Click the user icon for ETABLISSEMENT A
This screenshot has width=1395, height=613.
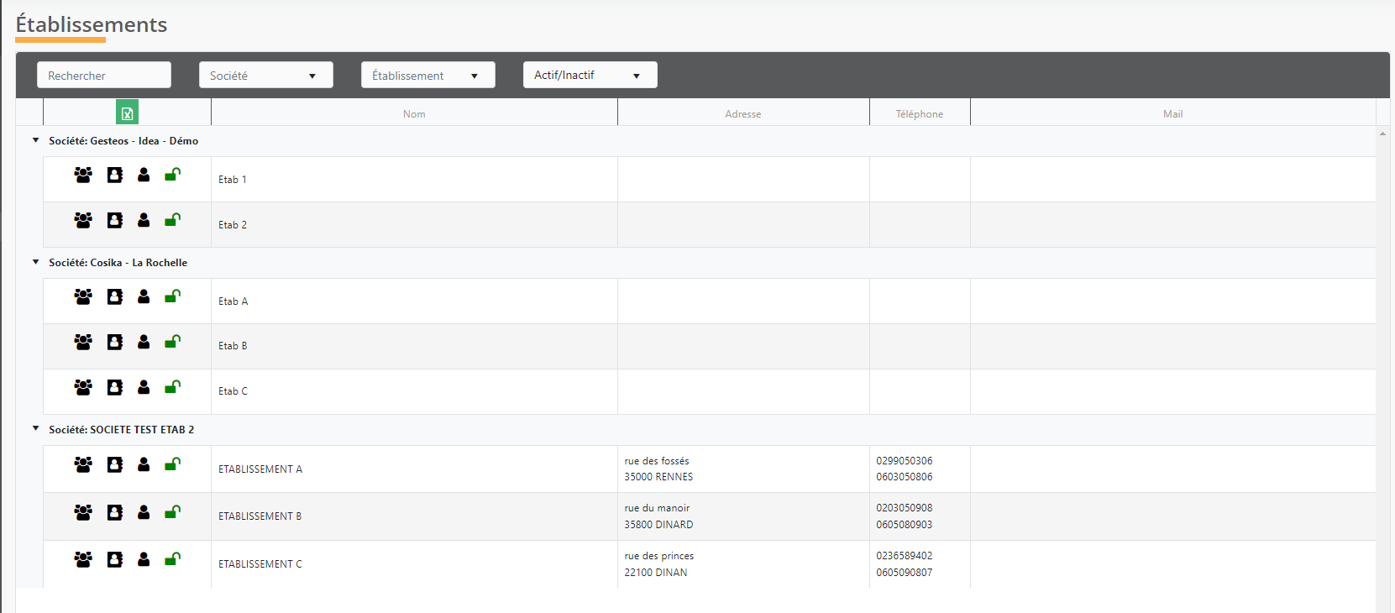click(144, 464)
